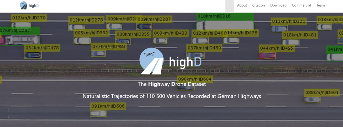Image resolution: width=343 pixels, height=127 pixels.
Task: Click the vehicle label 018km/h|ID481
Action: coord(300,35)
